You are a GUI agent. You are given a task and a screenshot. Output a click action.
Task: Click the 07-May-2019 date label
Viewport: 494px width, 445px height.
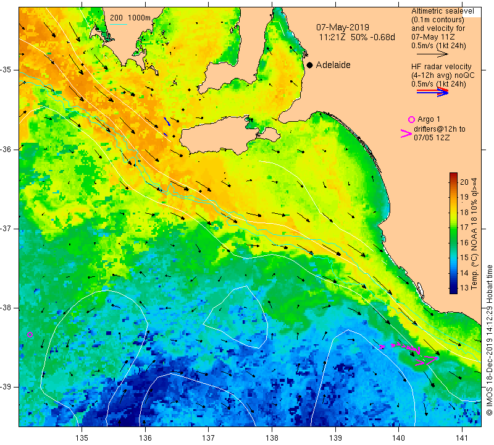pyautogui.click(x=343, y=27)
